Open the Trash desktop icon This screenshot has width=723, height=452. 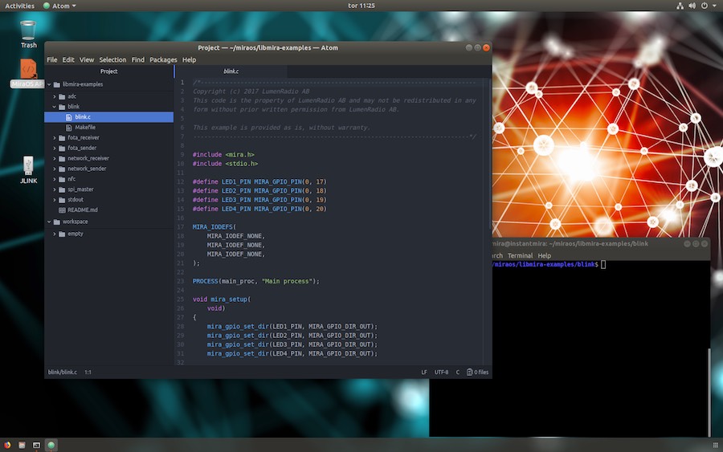(x=28, y=34)
